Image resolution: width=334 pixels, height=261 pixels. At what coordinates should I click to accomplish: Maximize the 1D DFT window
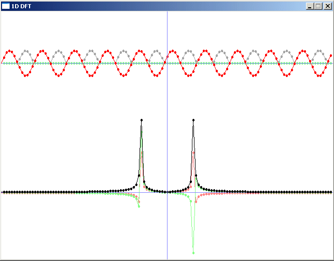[x=318, y=6]
